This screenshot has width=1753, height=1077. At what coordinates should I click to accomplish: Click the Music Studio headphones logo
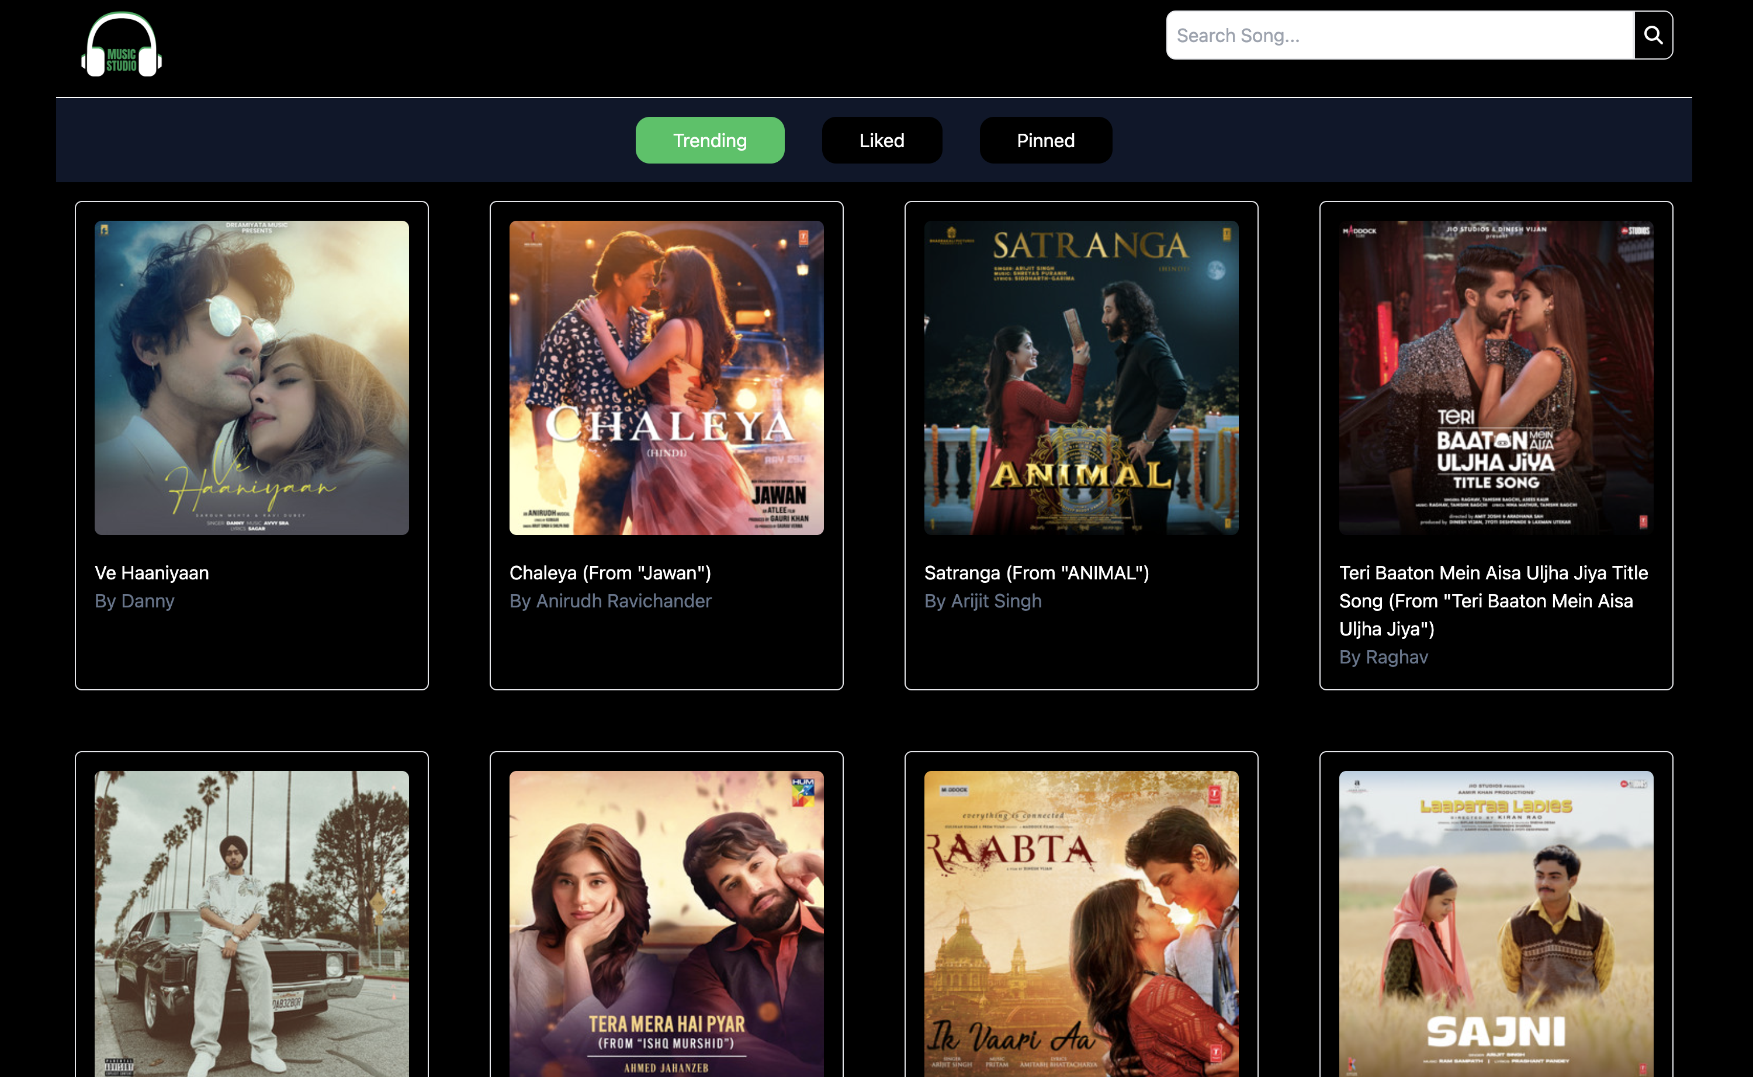(121, 46)
